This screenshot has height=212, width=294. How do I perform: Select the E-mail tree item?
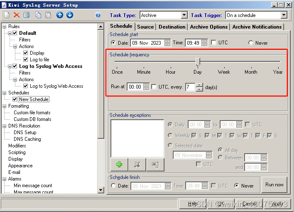click(14, 172)
